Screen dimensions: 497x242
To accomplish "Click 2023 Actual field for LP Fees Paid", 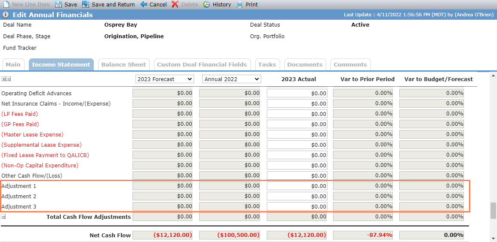I will [x=297, y=114].
